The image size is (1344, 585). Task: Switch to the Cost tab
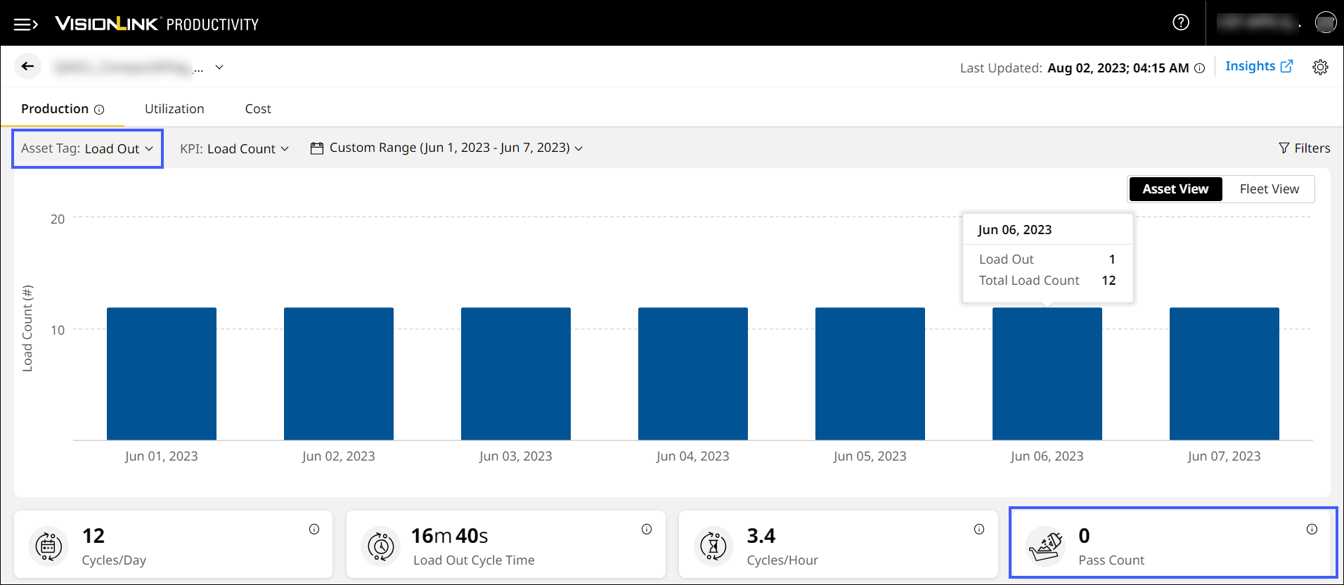(x=258, y=109)
